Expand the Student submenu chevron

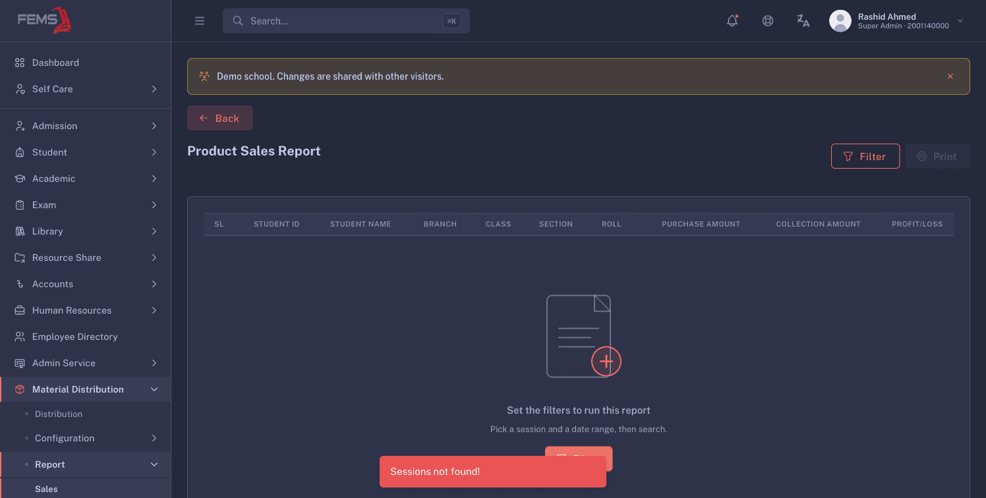154,152
